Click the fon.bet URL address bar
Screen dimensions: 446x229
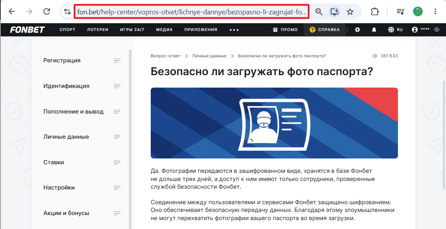point(192,12)
